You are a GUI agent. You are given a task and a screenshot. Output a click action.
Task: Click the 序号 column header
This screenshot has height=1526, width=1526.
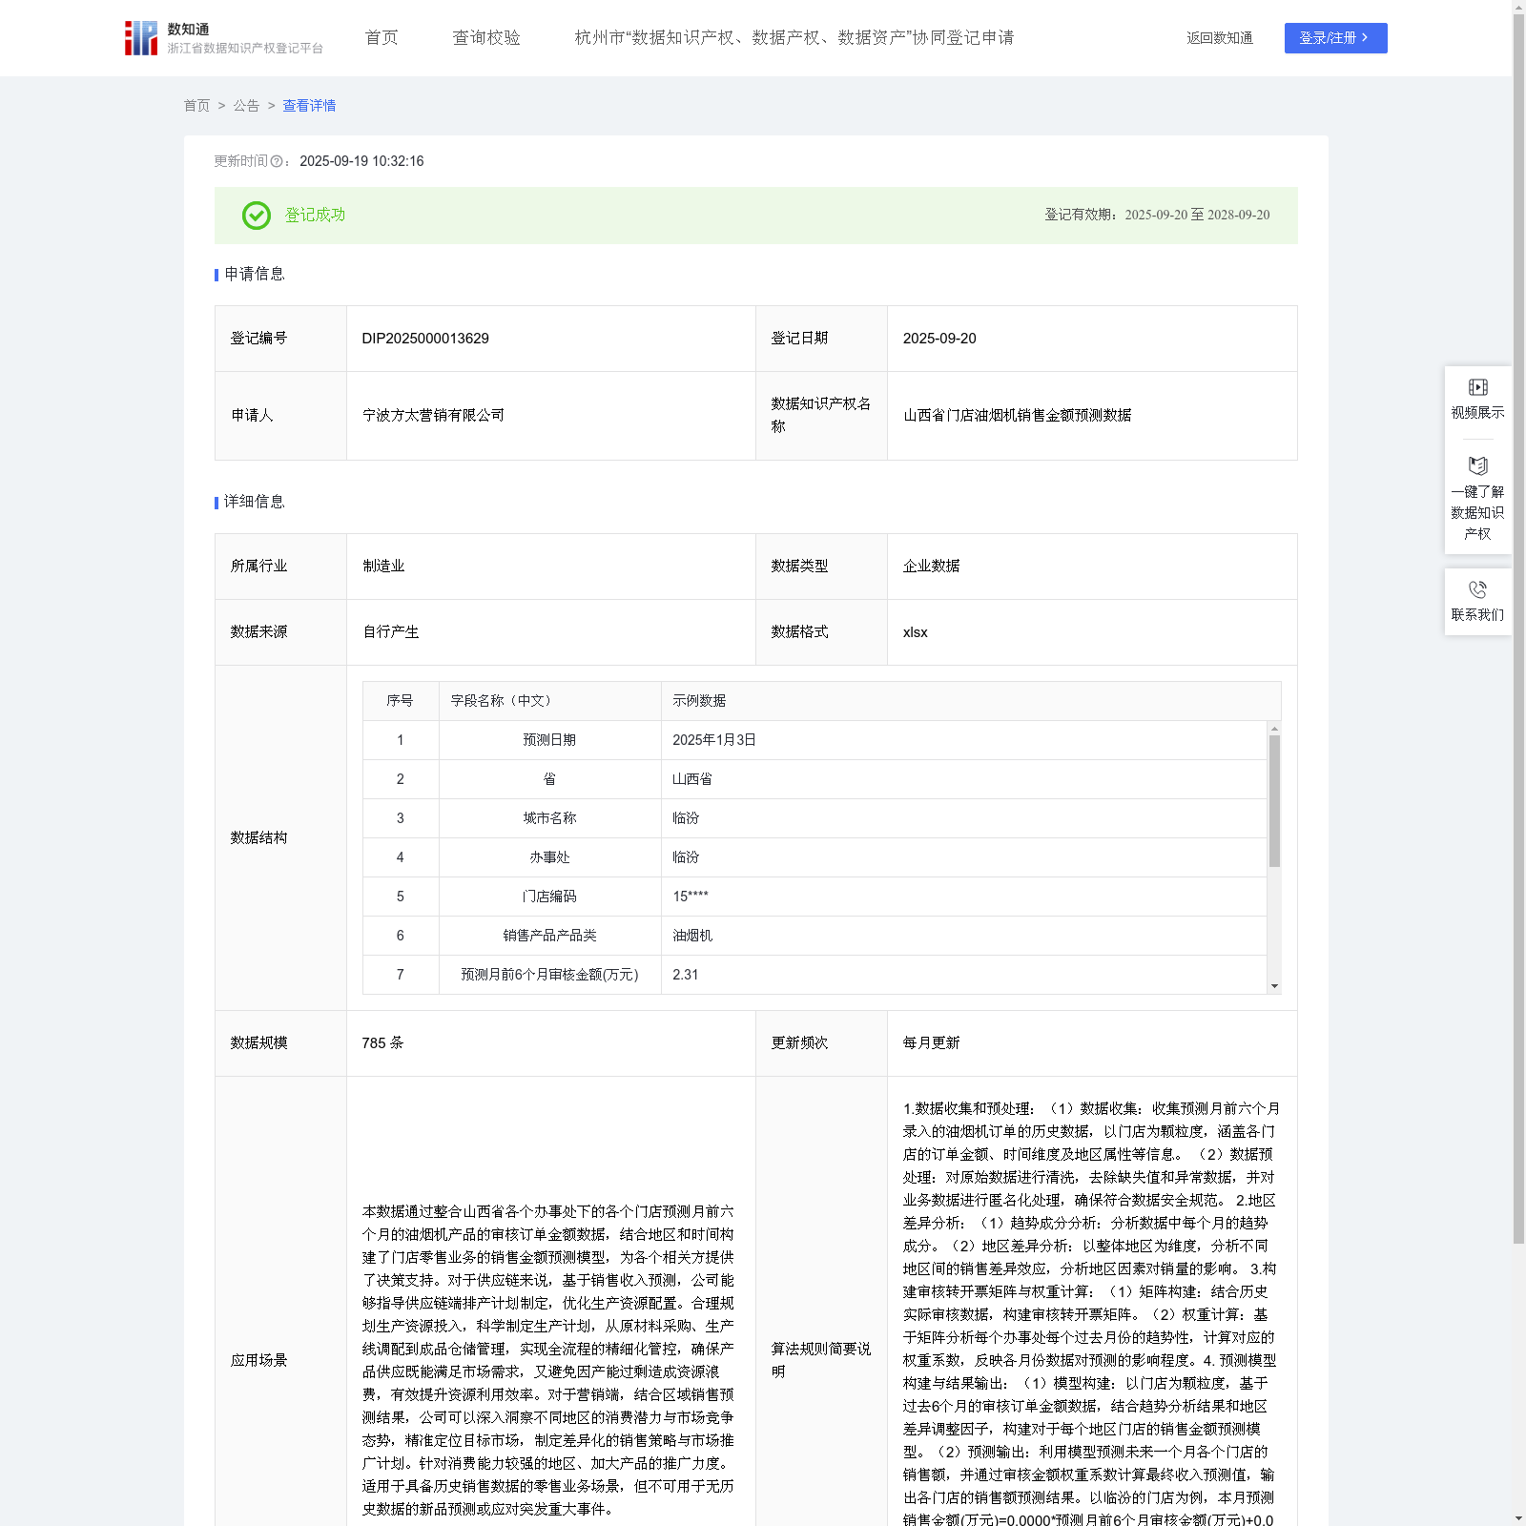click(x=400, y=701)
